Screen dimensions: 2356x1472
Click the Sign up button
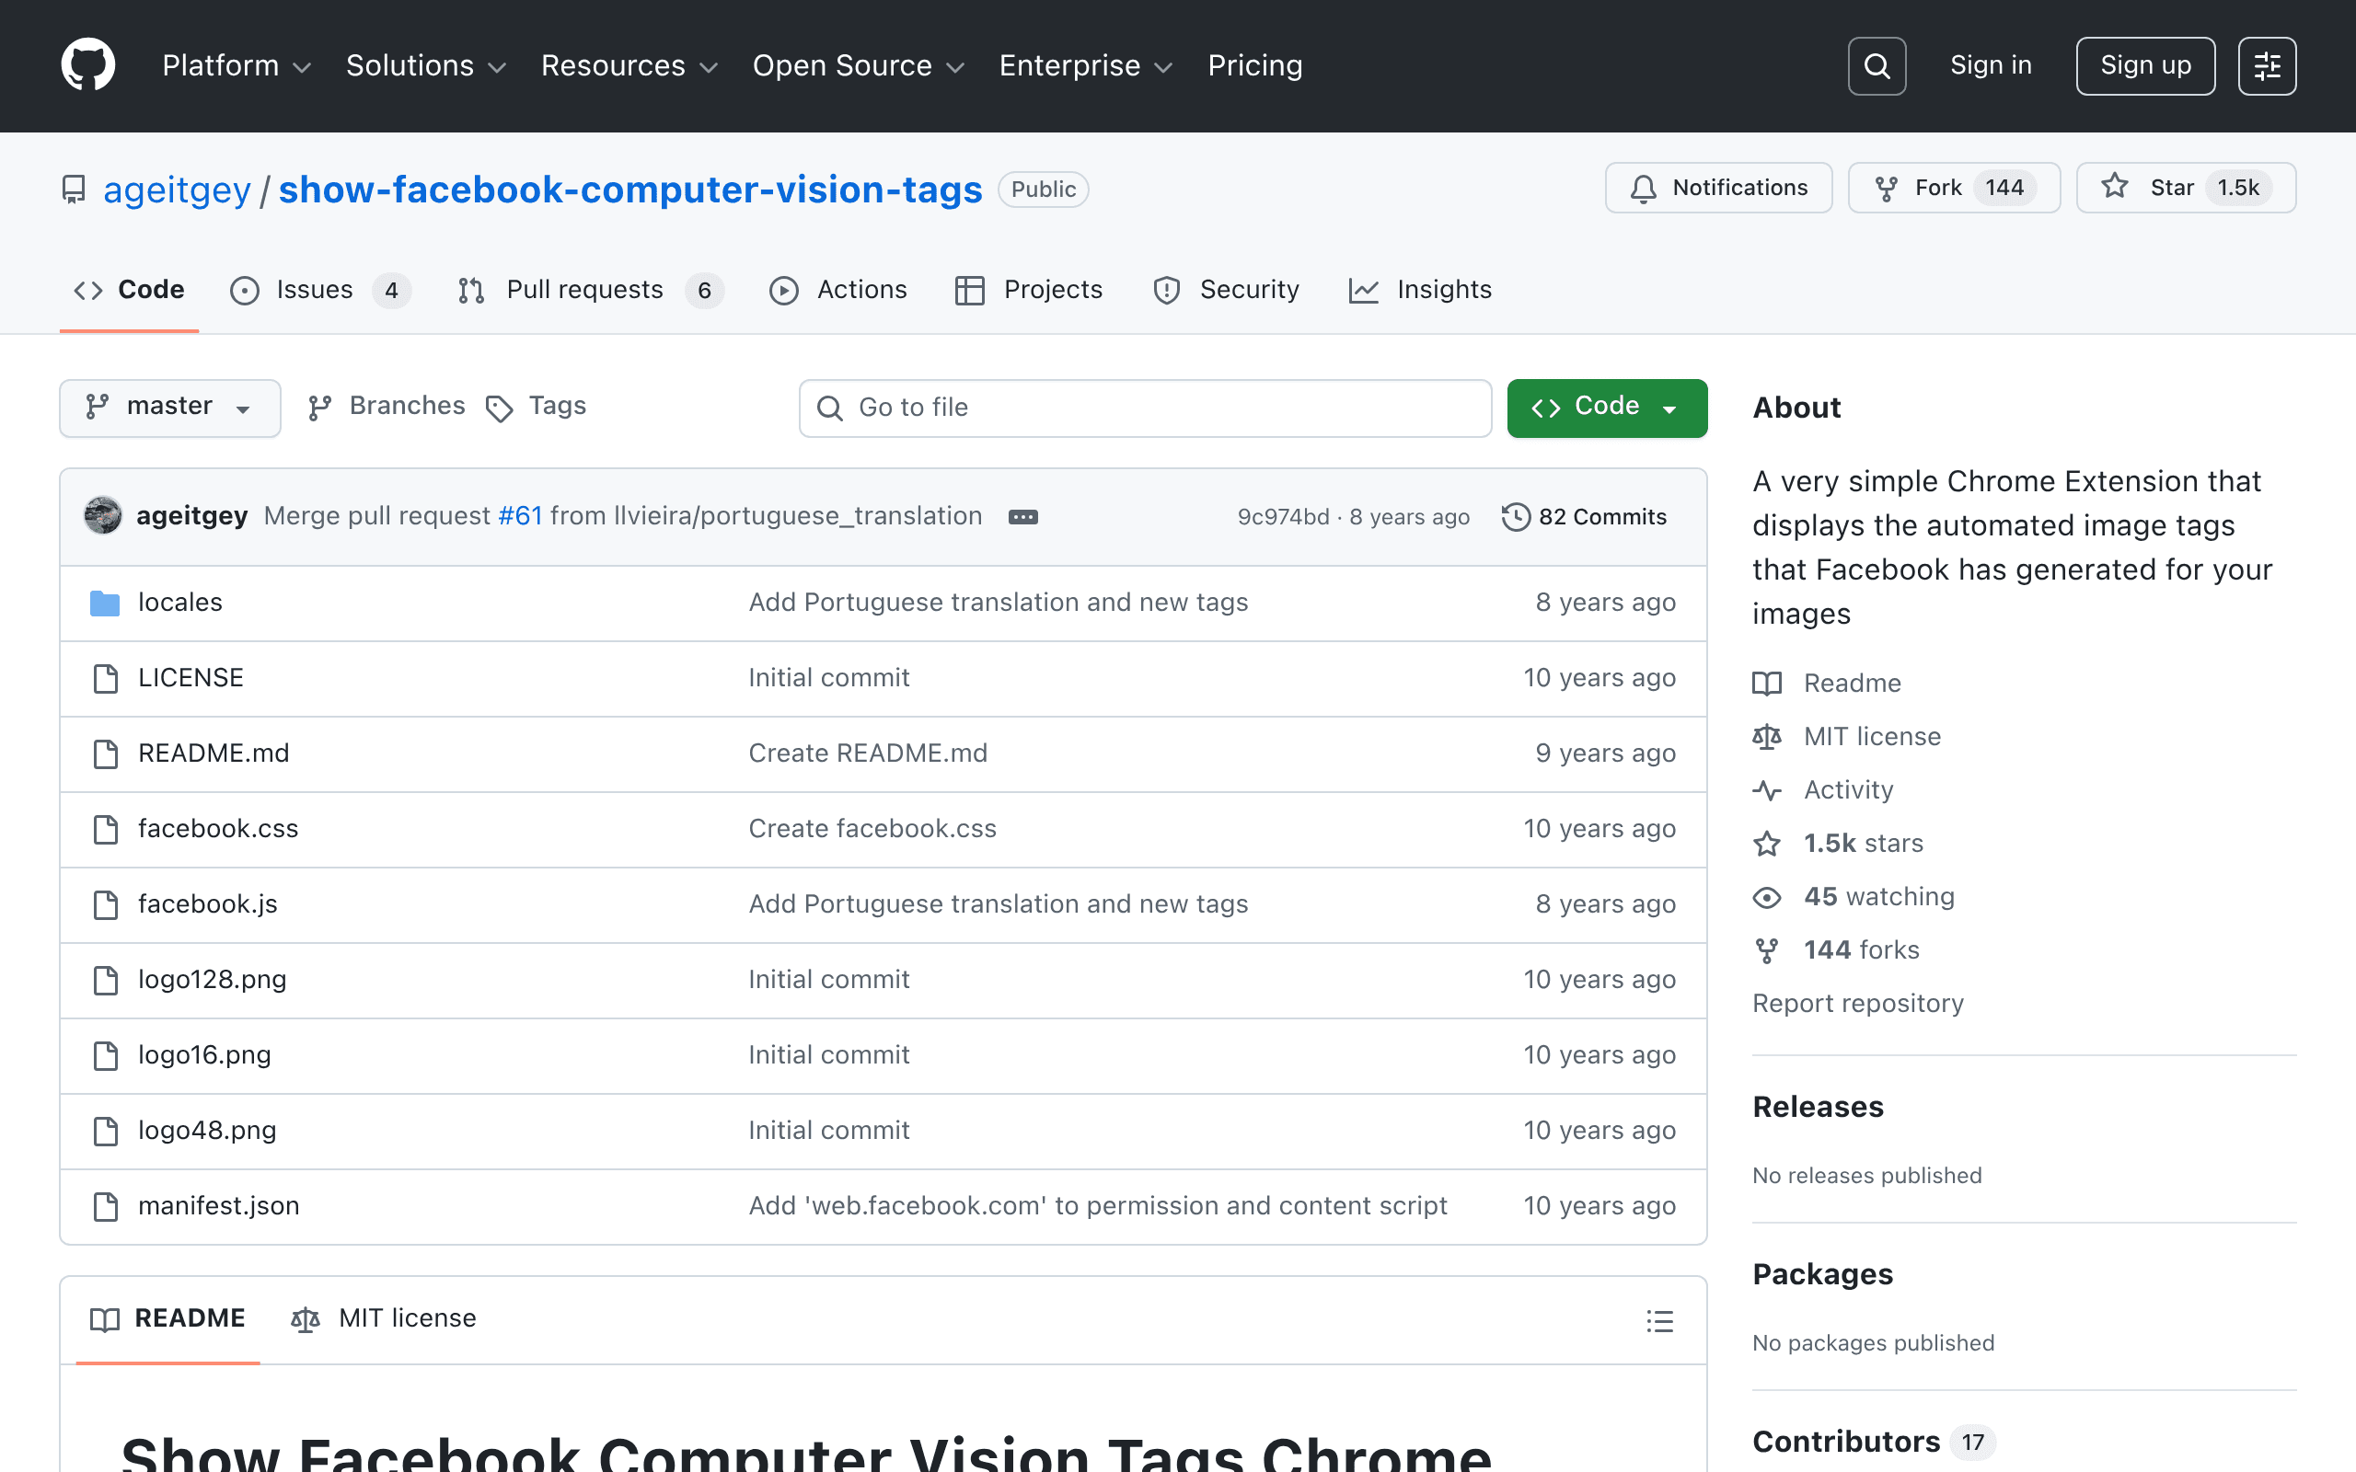[2144, 66]
